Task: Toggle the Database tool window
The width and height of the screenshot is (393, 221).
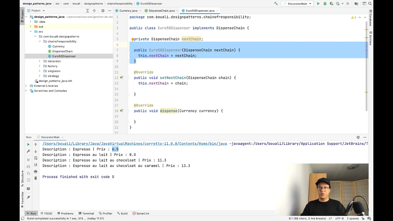Action: tap(371, 18)
